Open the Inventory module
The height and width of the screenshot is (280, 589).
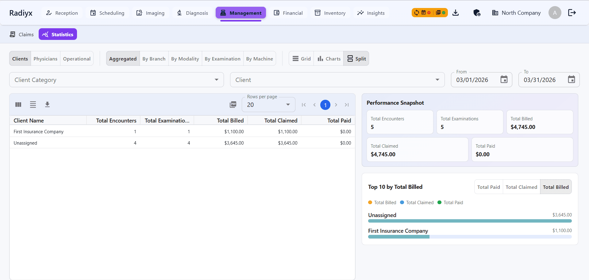[330, 13]
